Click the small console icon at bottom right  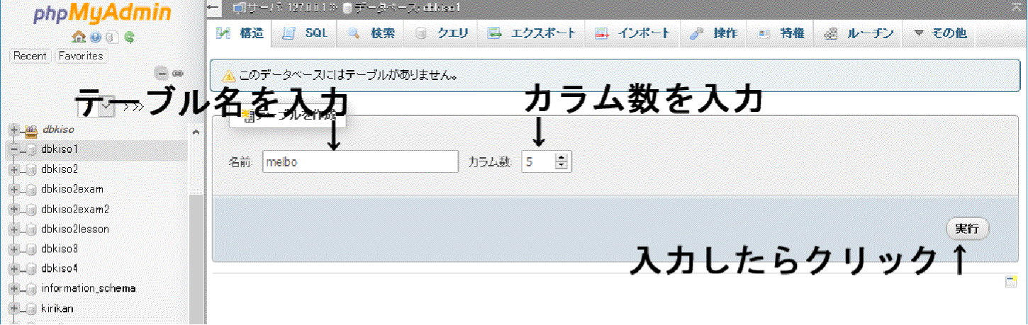1011,282
